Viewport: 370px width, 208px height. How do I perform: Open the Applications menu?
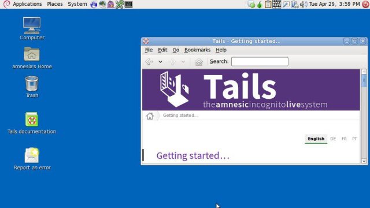point(27,4)
